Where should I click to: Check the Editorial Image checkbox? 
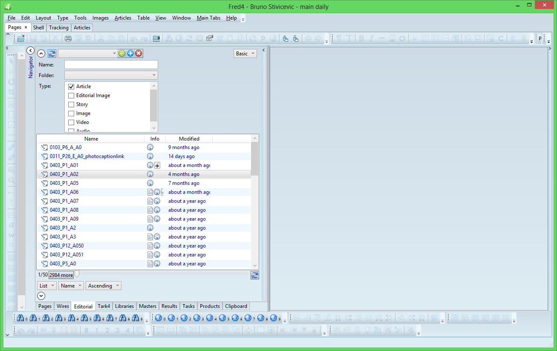click(71, 95)
